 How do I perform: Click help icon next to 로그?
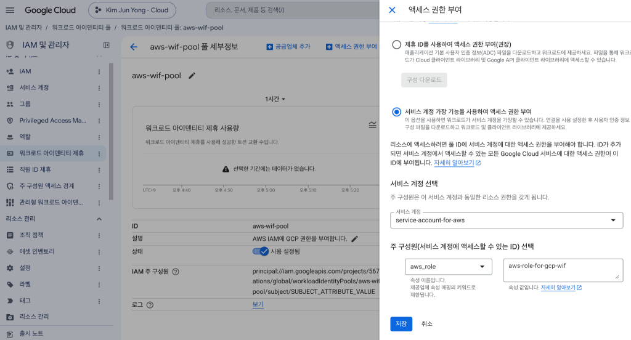coord(150,305)
